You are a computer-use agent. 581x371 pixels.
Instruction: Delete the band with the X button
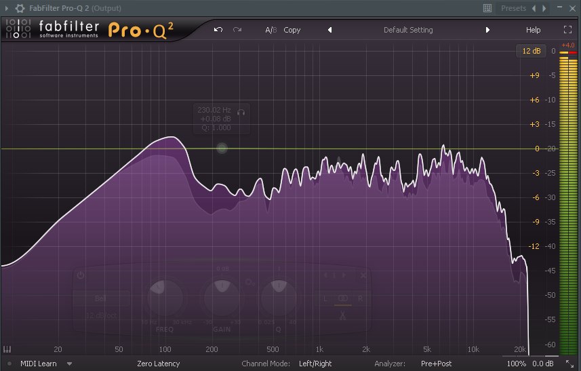point(363,275)
